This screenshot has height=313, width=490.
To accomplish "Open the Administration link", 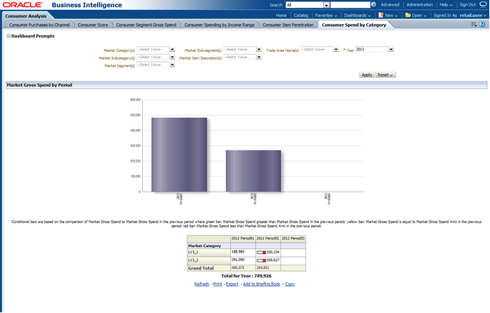I will (x=420, y=5).
